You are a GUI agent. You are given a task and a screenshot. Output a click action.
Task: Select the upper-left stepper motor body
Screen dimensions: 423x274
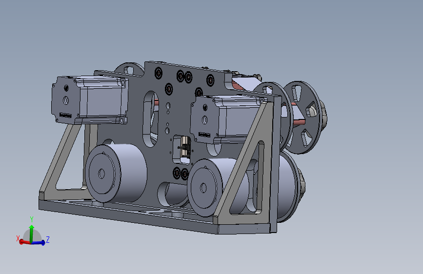click(x=89, y=100)
